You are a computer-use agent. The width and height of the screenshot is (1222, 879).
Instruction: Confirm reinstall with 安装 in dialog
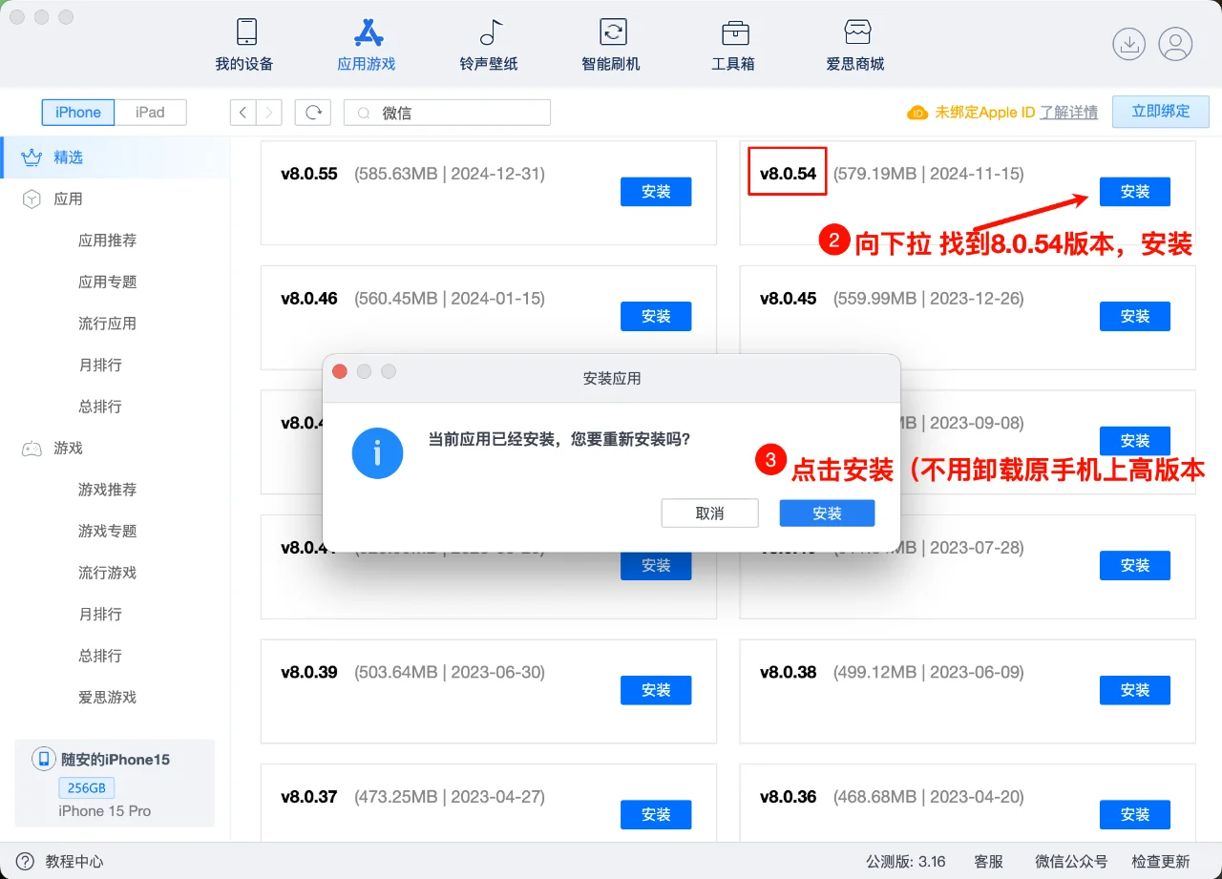pyautogui.click(x=827, y=513)
